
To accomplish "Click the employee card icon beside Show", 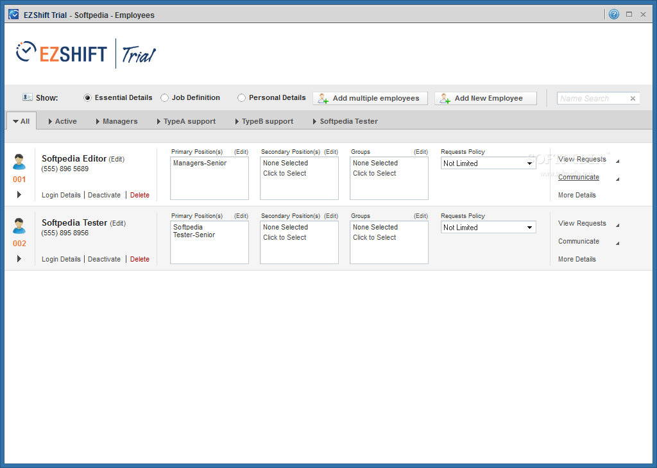I will [27, 97].
